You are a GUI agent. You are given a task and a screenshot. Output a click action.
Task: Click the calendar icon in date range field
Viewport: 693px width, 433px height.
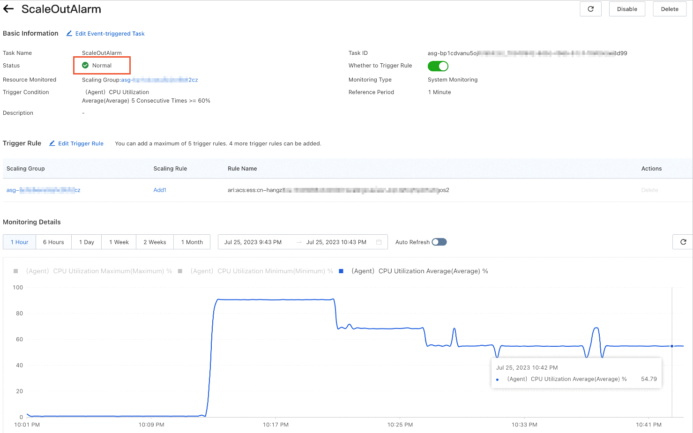(379, 242)
